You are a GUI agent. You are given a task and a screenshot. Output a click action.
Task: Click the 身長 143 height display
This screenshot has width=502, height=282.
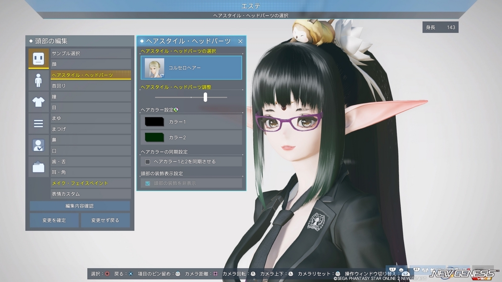tap(441, 28)
